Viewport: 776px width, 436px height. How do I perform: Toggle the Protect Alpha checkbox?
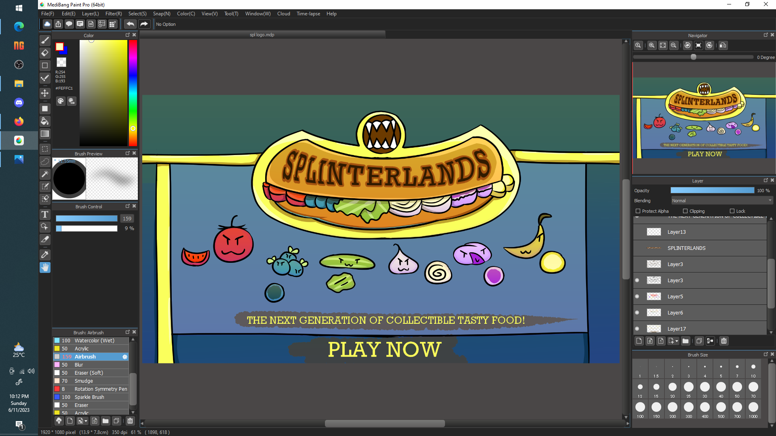638,211
